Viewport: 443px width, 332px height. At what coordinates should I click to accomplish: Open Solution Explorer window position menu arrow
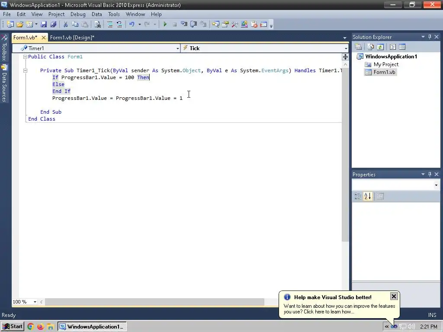point(423,37)
